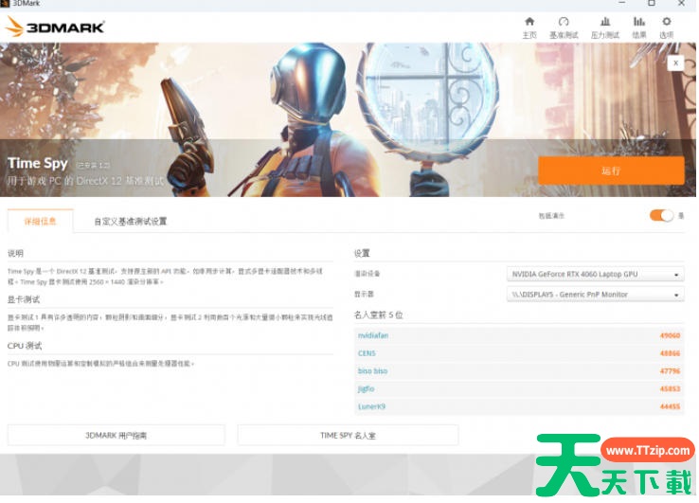The image size is (699, 503).
Task: Open the 结果 results chart icon
Action: click(x=639, y=27)
